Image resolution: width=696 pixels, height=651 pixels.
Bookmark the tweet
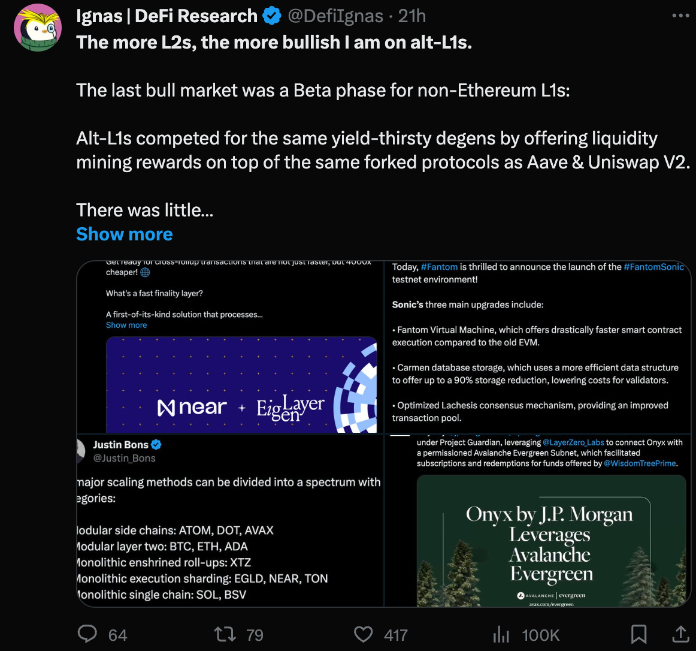pyautogui.click(x=638, y=632)
